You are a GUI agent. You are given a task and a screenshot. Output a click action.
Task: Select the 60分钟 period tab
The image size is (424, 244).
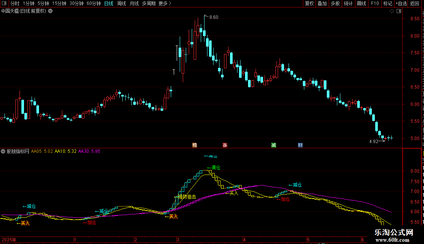click(x=94, y=3)
